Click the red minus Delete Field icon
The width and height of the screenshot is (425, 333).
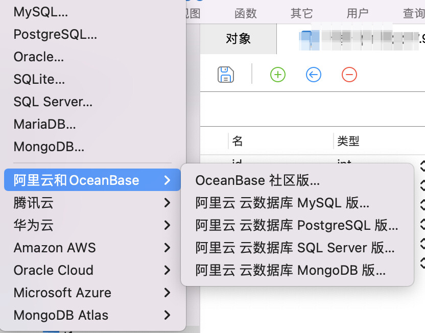349,75
